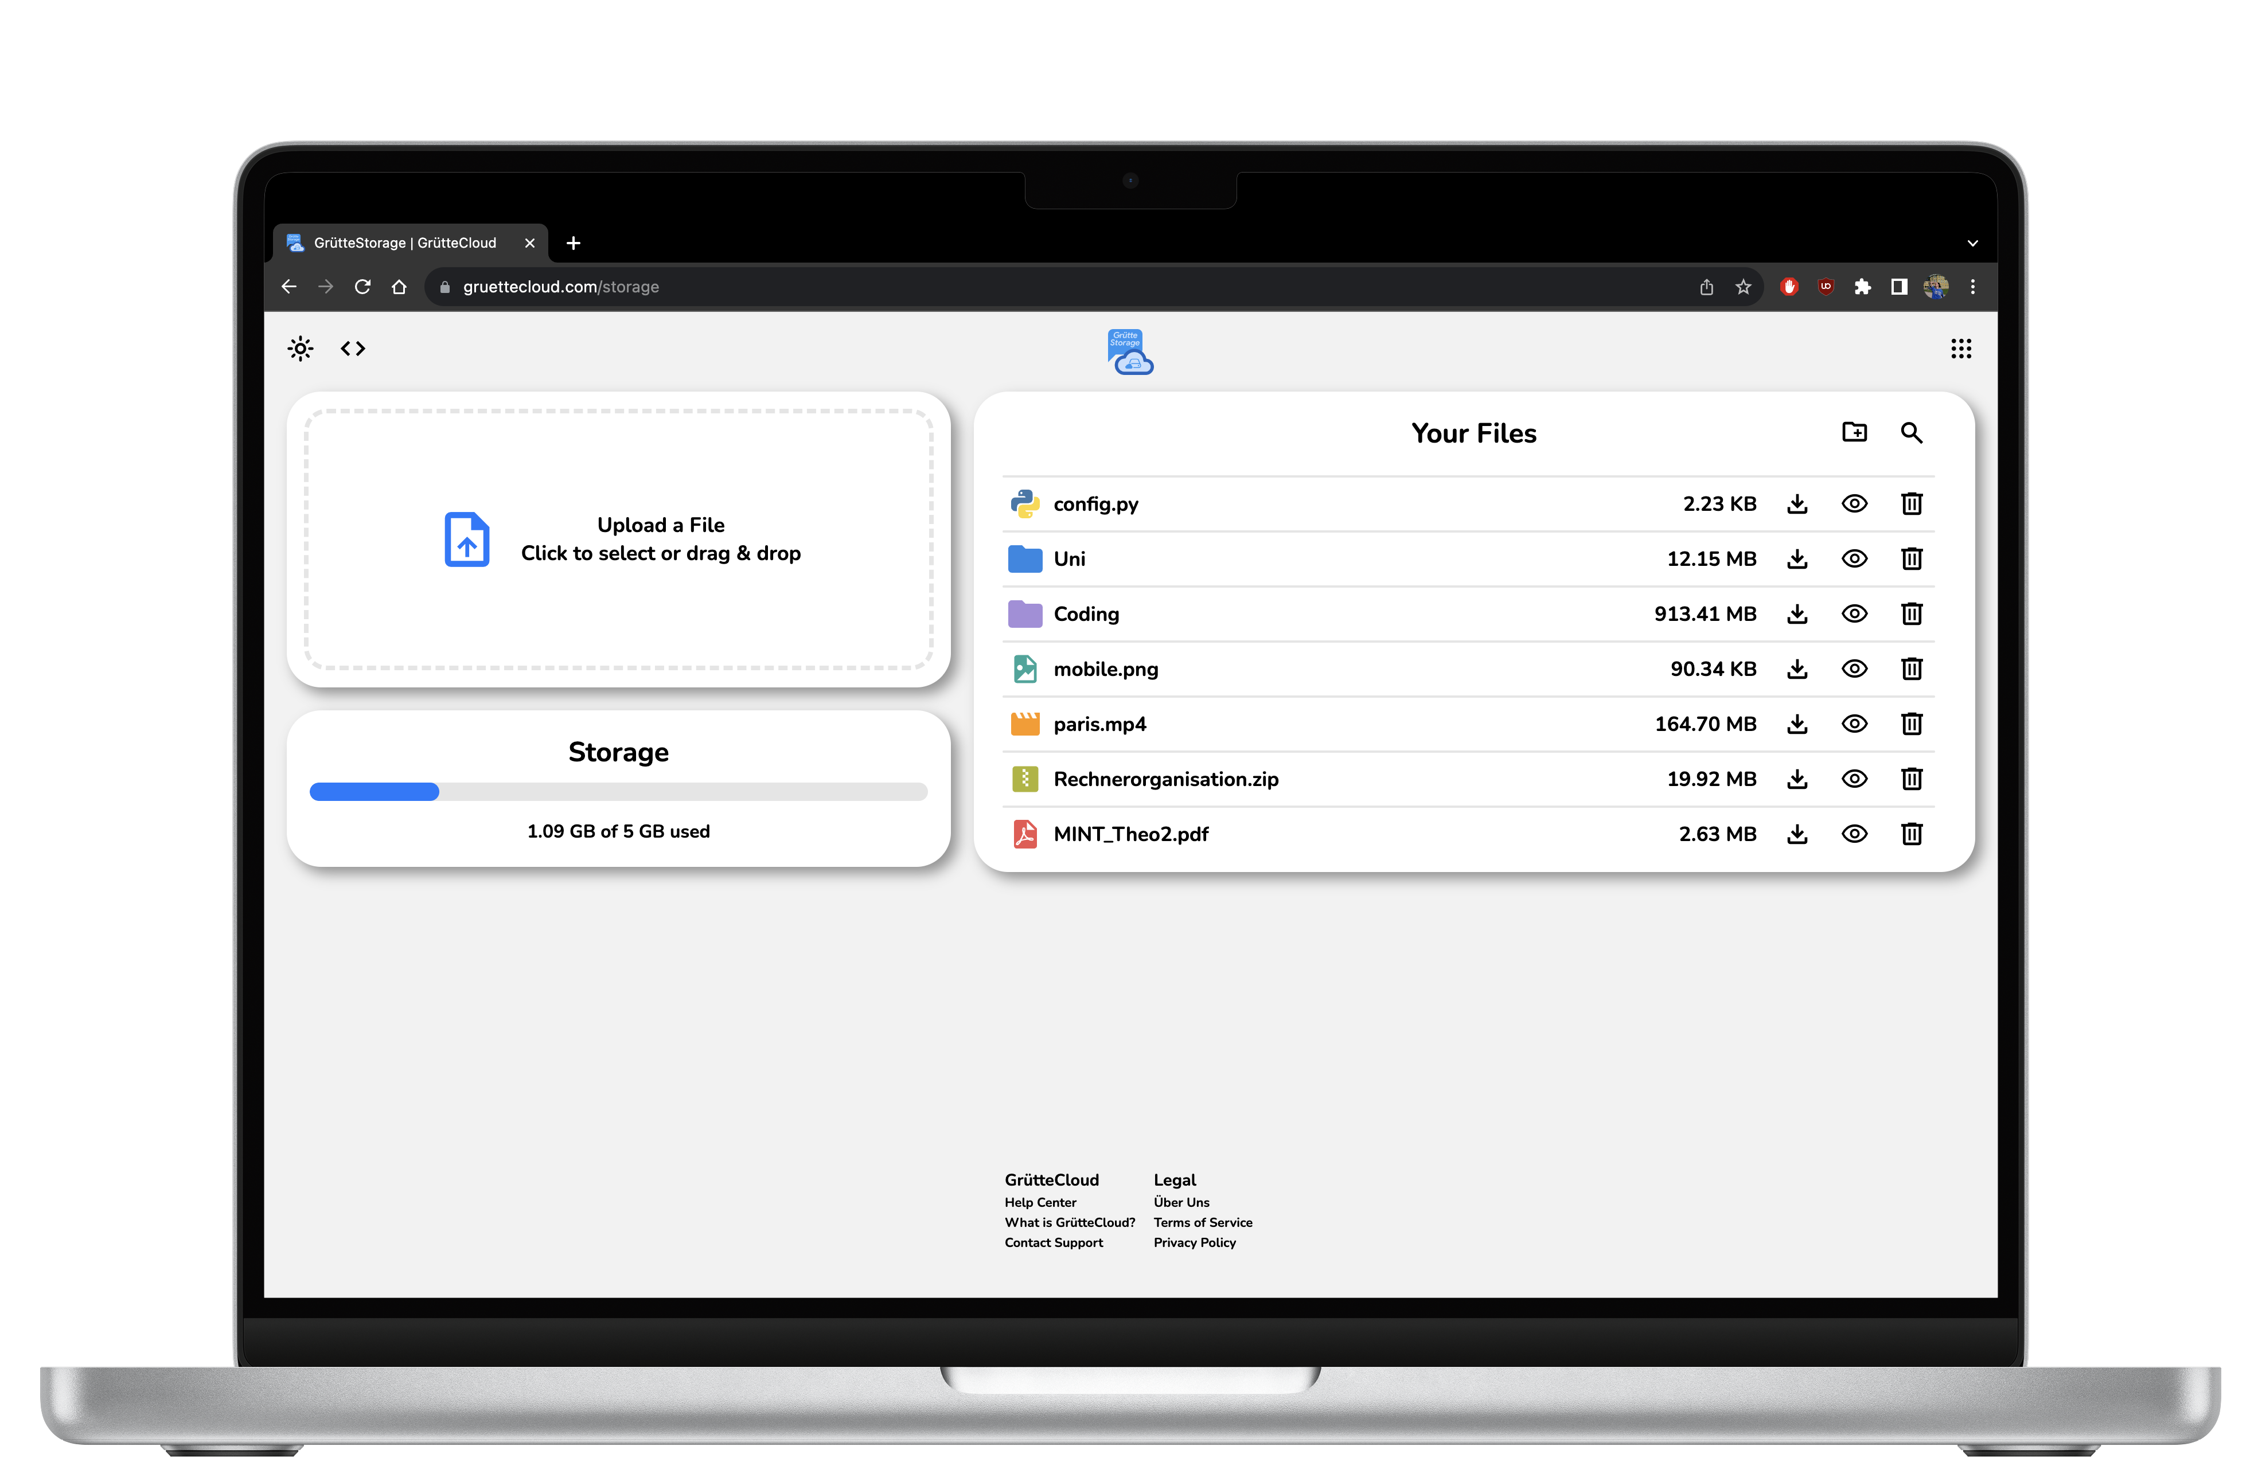Viewport: 2262px width, 1470px height.
Task: Go to the browser home page
Action: [x=399, y=287]
